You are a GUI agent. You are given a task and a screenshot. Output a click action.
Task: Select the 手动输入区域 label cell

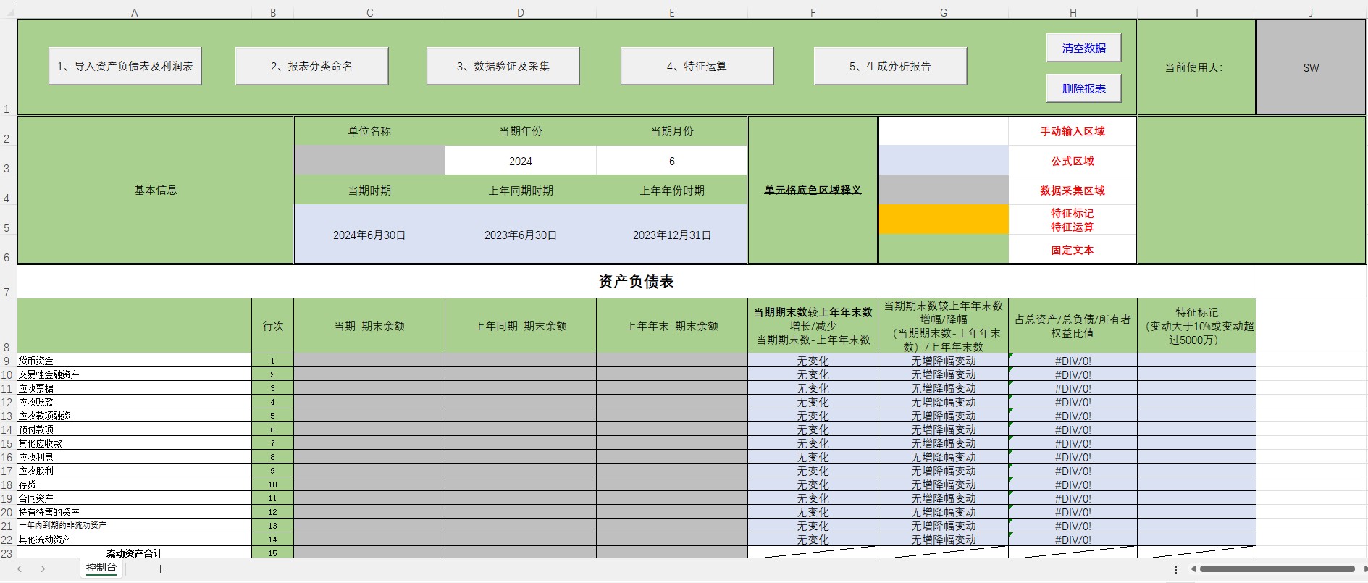(x=1073, y=131)
